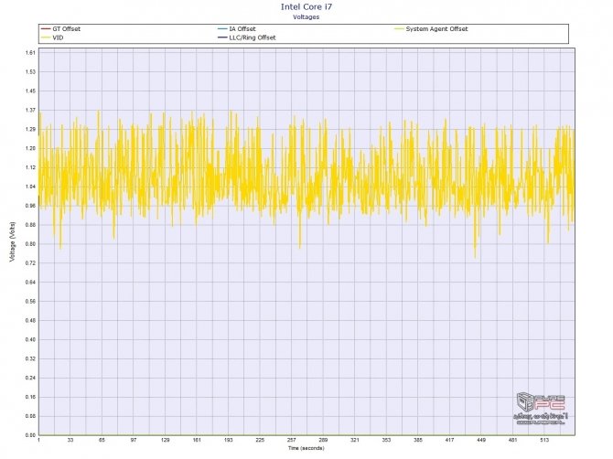
Task: Click the 1.61 value on voltage axis
Action: [x=30, y=53]
